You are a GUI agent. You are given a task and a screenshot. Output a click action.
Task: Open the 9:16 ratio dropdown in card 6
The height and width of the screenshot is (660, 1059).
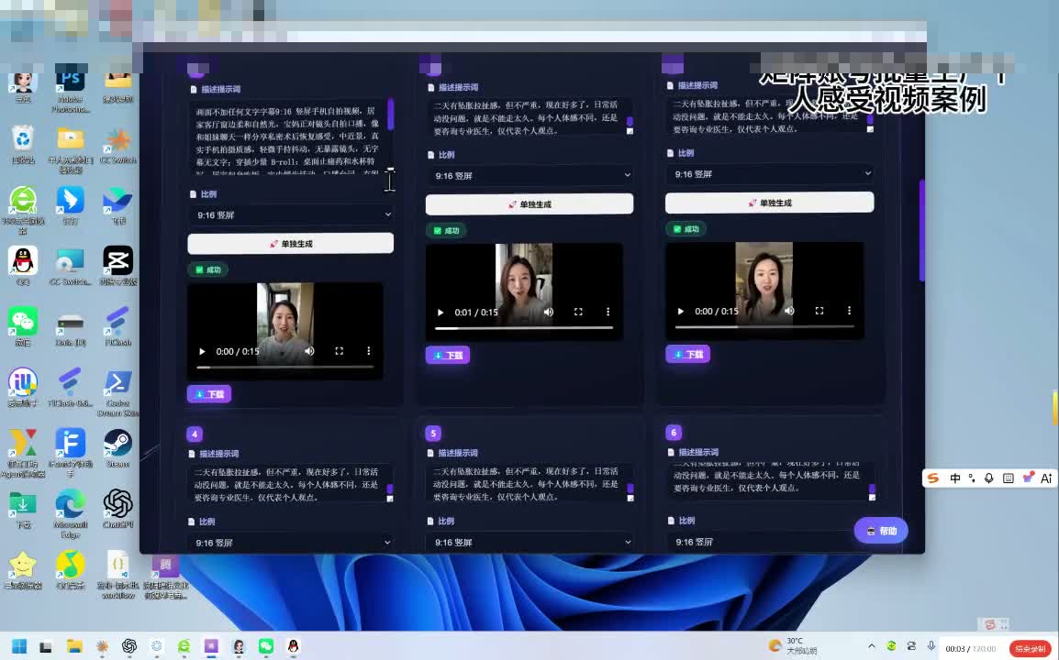point(770,541)
